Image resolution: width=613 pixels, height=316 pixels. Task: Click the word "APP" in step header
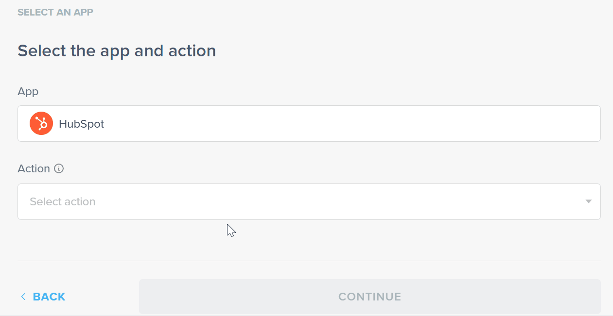(83, 12)
